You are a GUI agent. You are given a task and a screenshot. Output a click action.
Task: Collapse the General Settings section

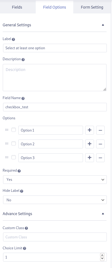103,25
